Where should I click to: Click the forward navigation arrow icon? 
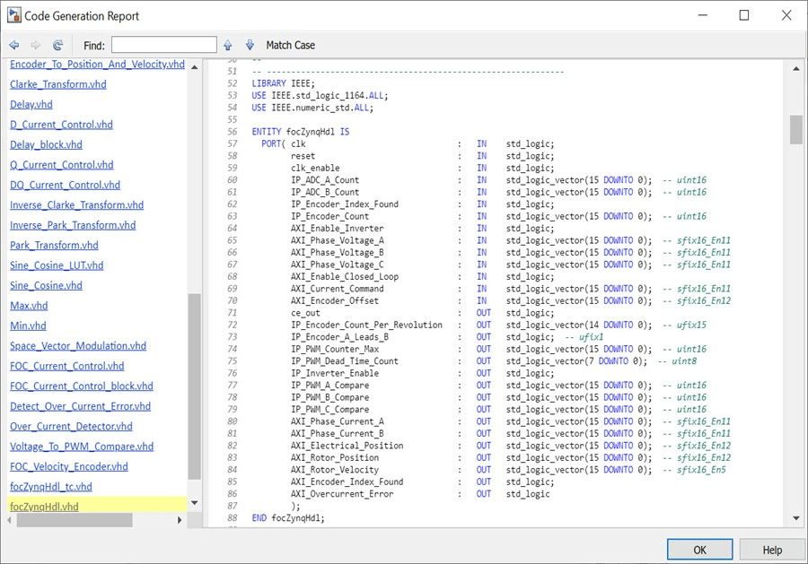point(36,45)
